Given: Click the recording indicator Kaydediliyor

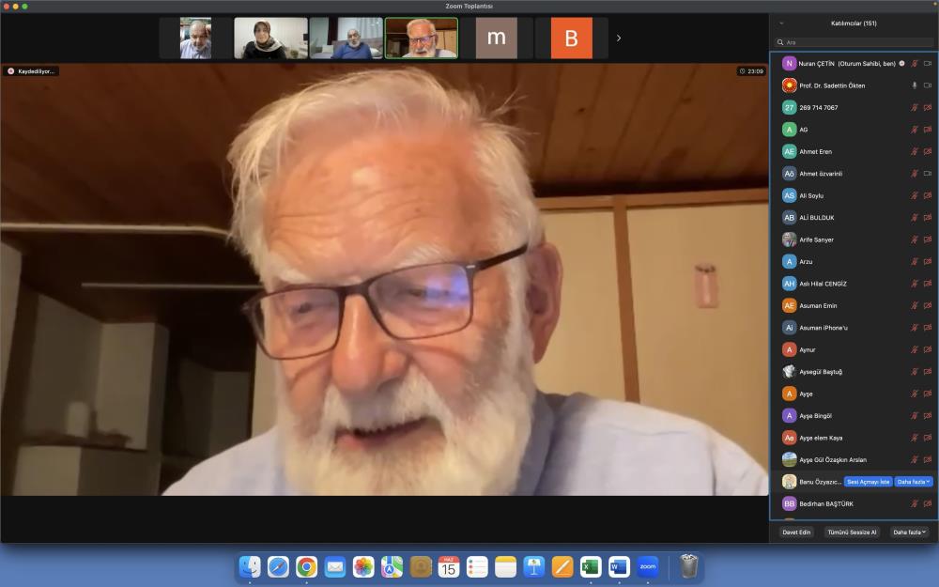Looking at the screenshot, I should coord(32,71).
